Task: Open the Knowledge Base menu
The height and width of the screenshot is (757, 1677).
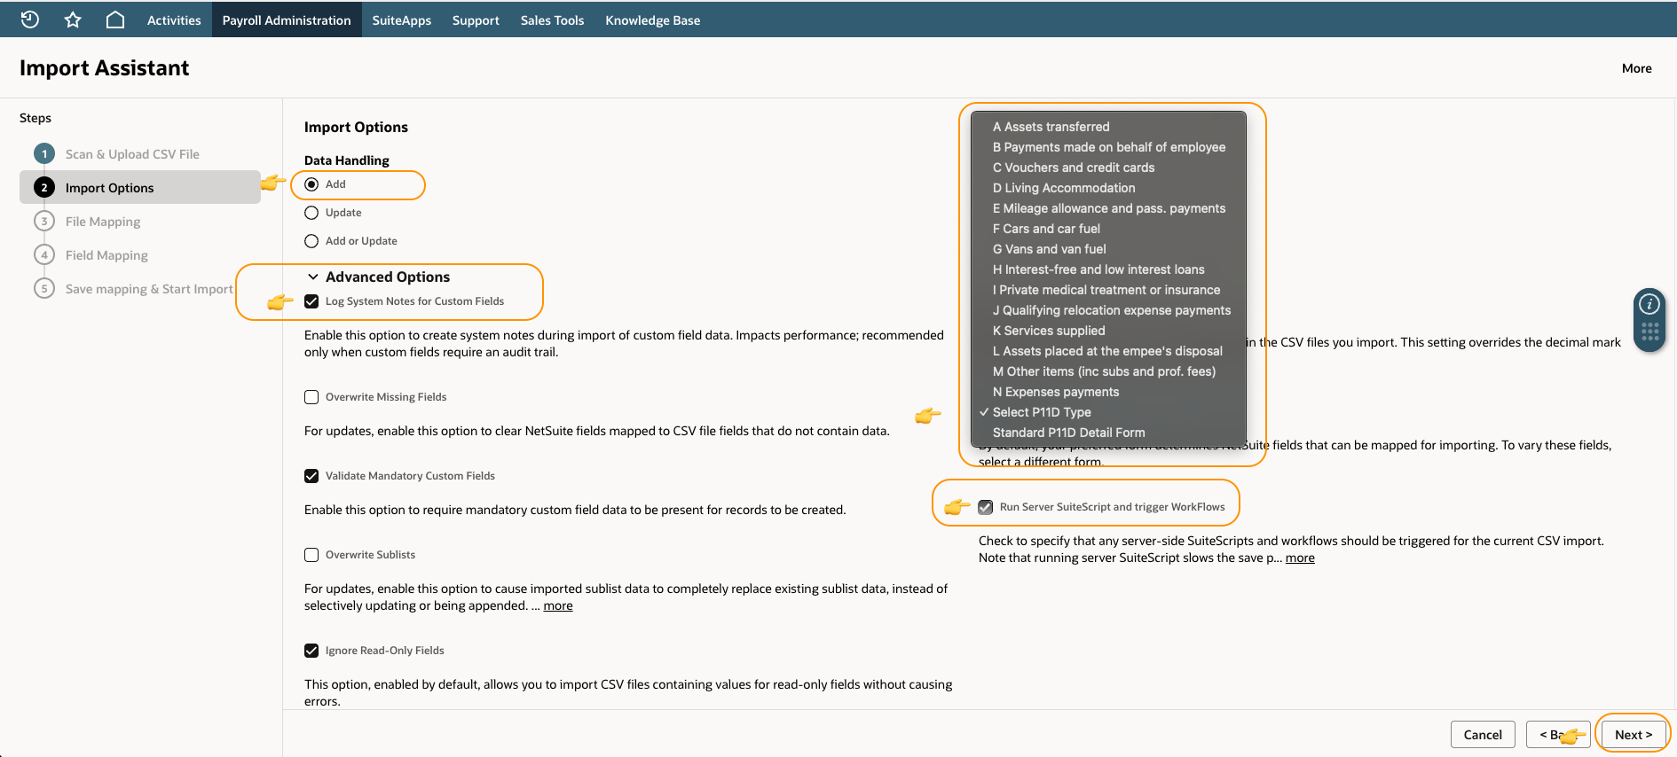Action: coord(652,20)
